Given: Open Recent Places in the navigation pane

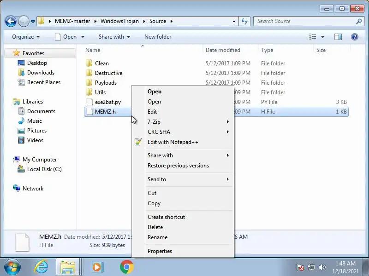Looking at the screenshot, I should tap(44, 82).
